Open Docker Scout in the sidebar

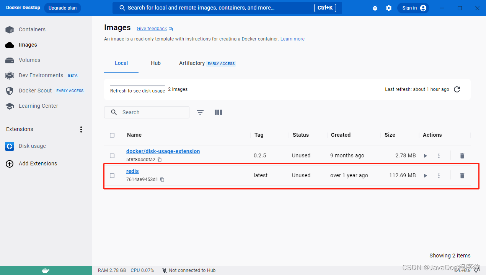[x=35, y=91]
